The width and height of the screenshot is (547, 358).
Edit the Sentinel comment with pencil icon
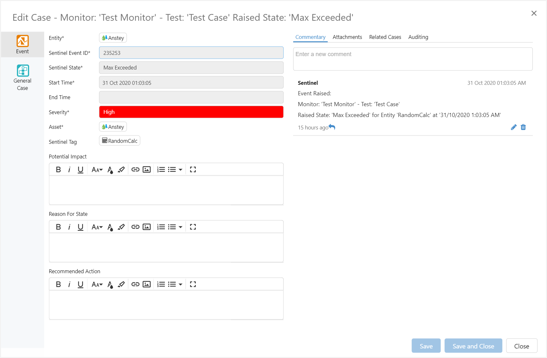513,127
